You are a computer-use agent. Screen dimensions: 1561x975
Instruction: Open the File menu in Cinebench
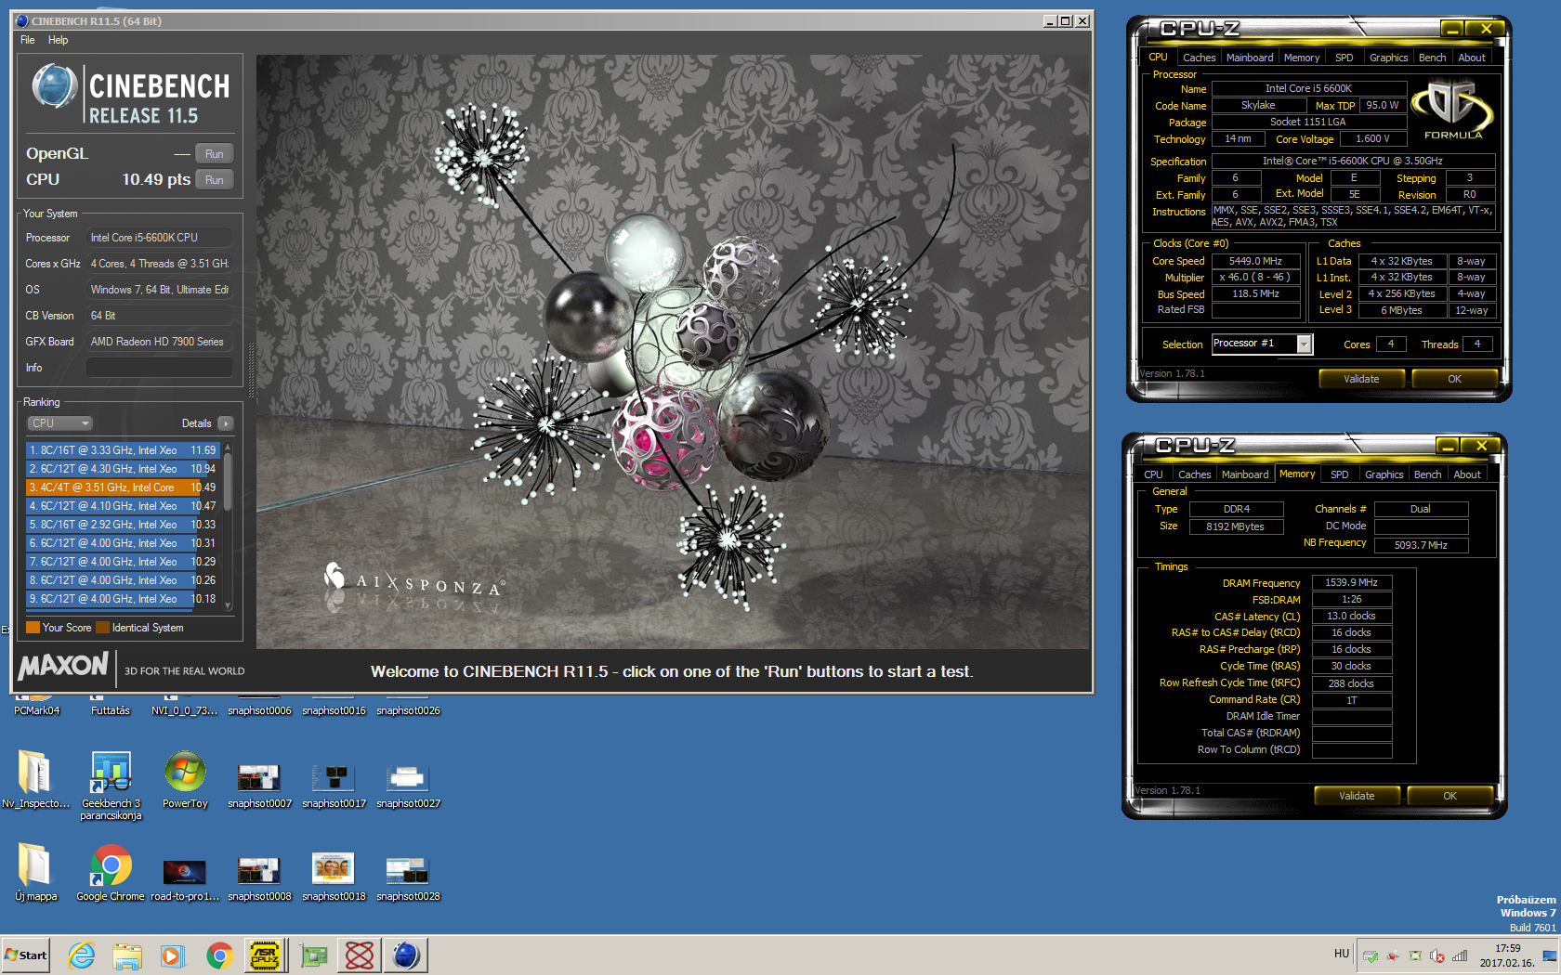coord(28,40)
